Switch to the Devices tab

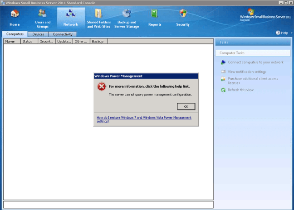point(38,34)
